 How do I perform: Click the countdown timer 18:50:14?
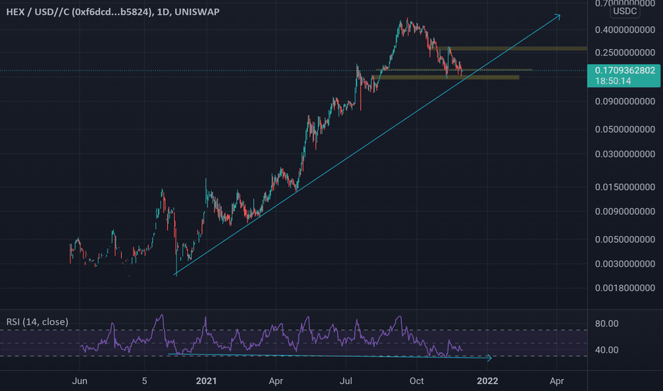(x=612, y=81)
